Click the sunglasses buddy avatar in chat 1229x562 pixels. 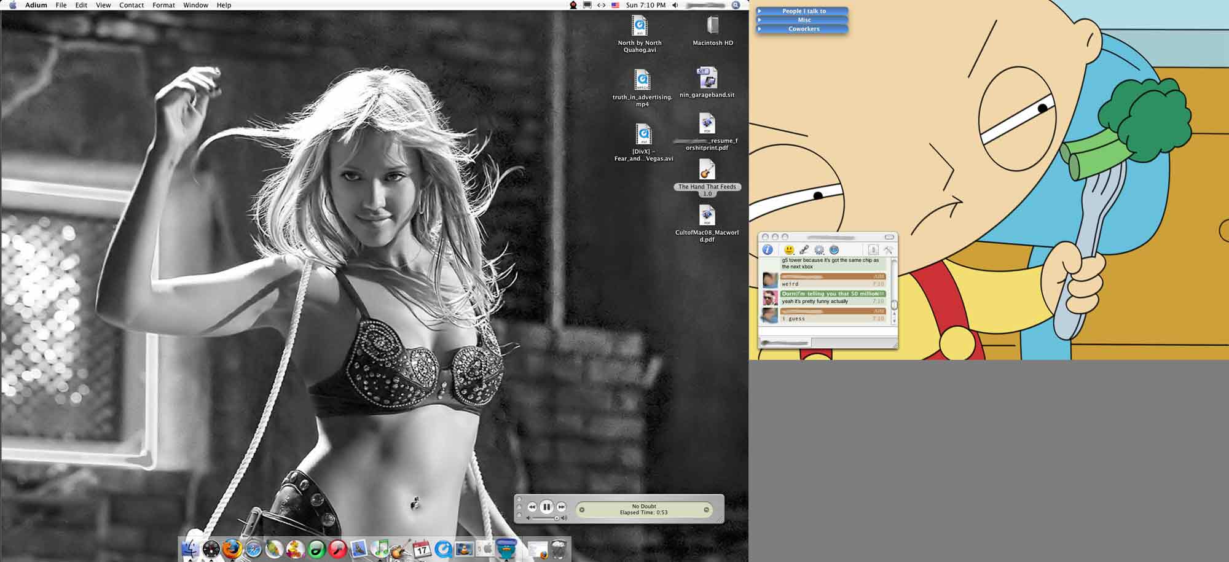tap(770, 298)
